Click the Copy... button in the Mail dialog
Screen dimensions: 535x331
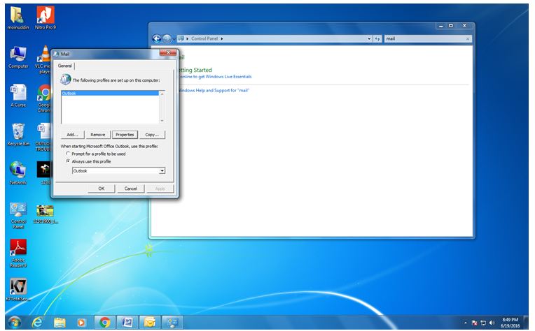pos(151,134)
